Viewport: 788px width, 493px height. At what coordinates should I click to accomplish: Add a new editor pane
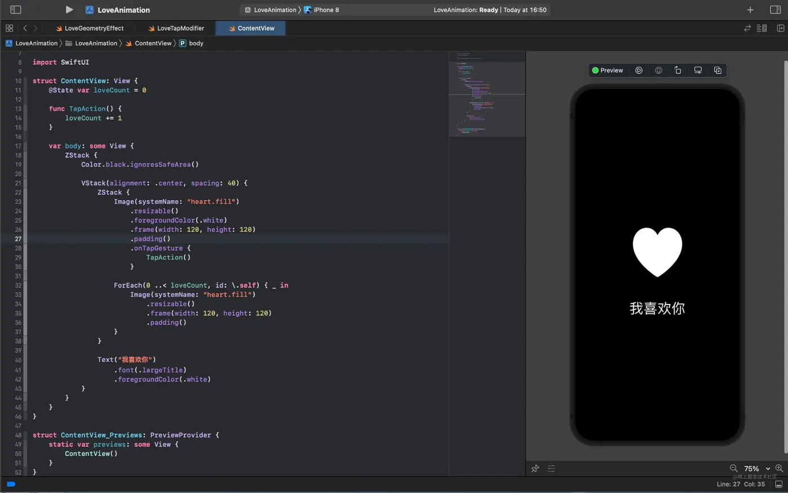tap(781, 28)
